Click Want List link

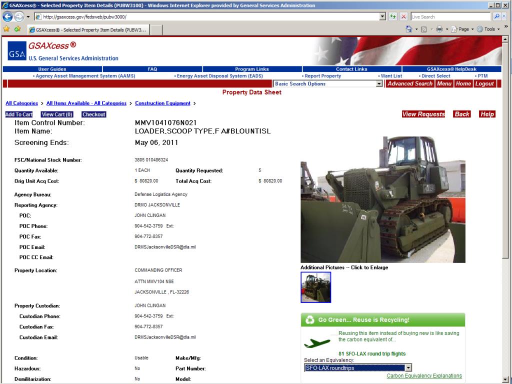(391, 76)
